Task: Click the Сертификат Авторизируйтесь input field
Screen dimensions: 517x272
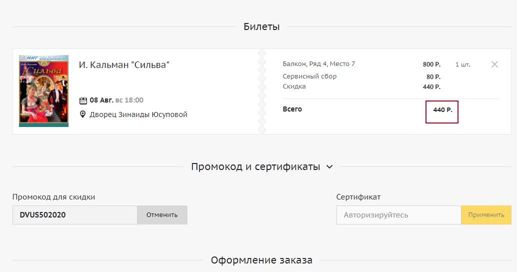Action: 398,215
